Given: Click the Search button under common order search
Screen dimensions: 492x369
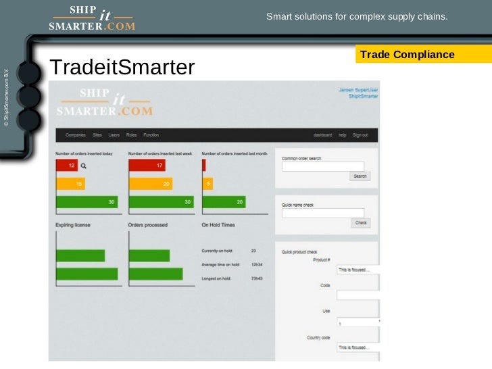Looking at the screenshot, I should point(360,176).
